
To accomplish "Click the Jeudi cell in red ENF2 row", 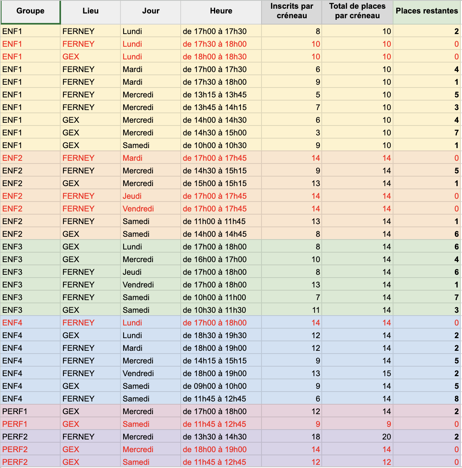I will tap(151, 196).
